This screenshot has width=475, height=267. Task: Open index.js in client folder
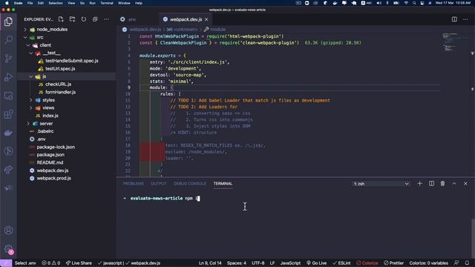[x=50, y=116]
